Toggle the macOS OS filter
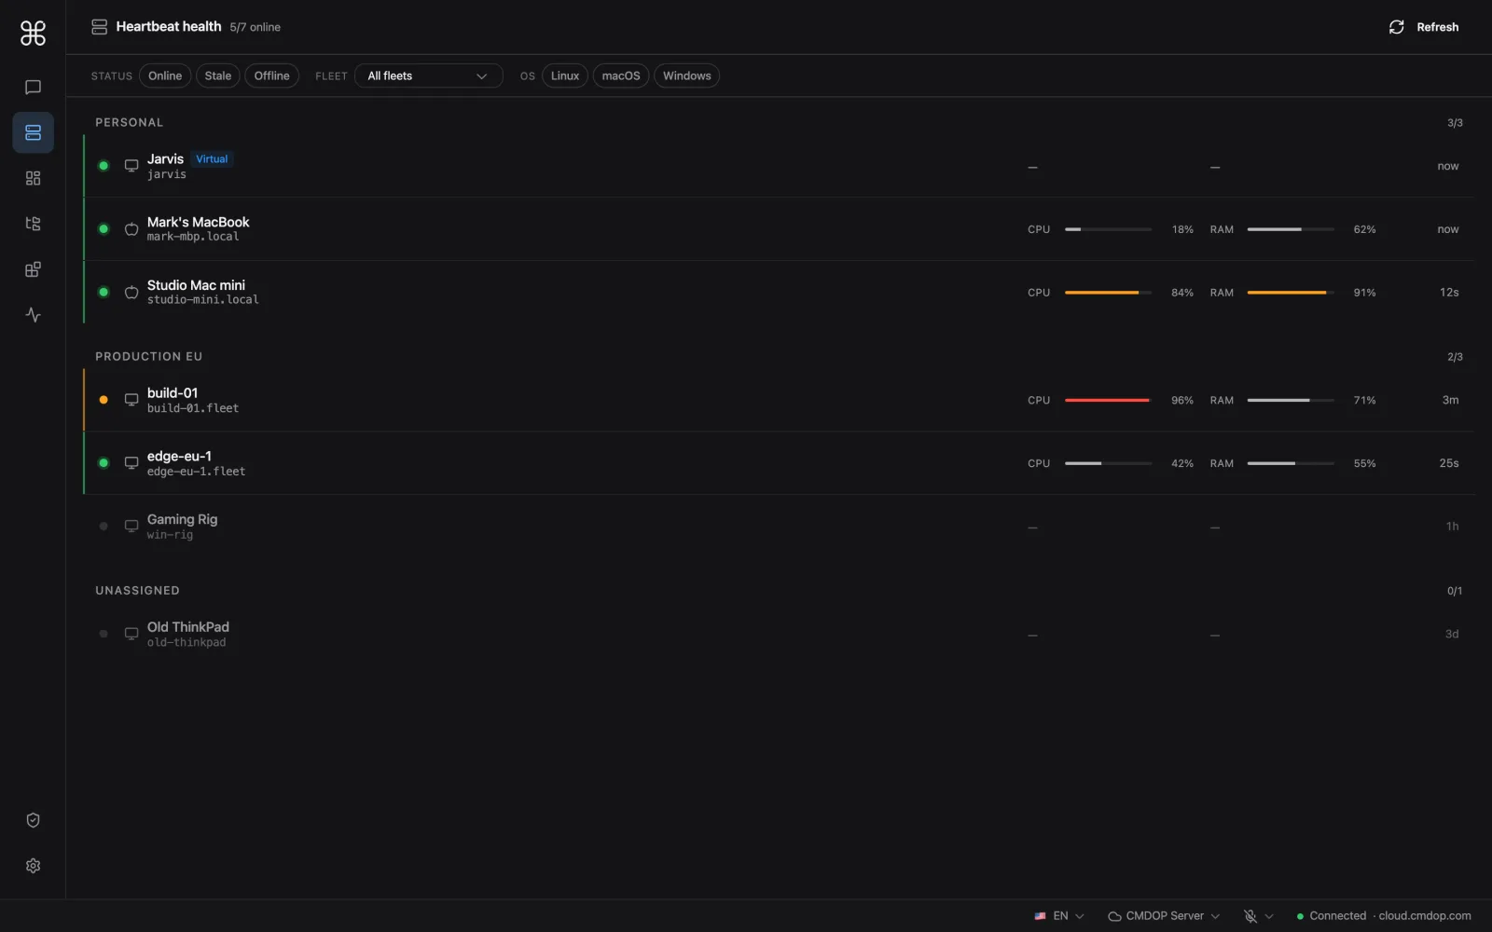This screenshot has height=932, width=1492. (621, 75)
